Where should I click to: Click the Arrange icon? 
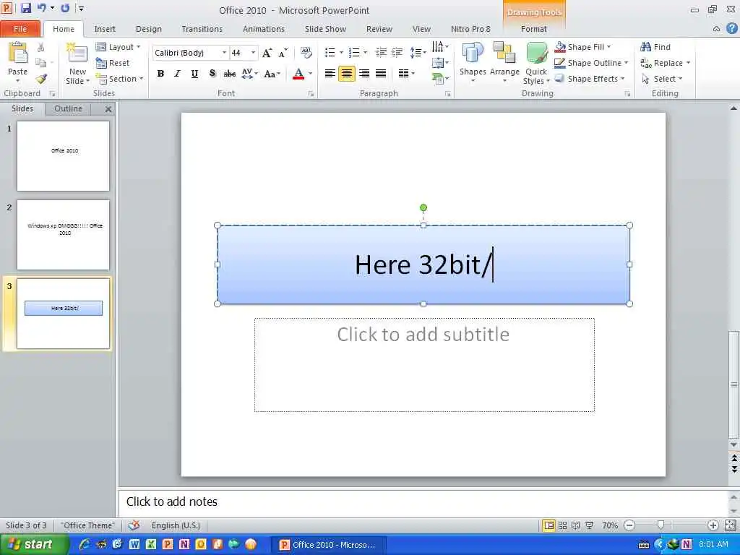coord(504,53)
